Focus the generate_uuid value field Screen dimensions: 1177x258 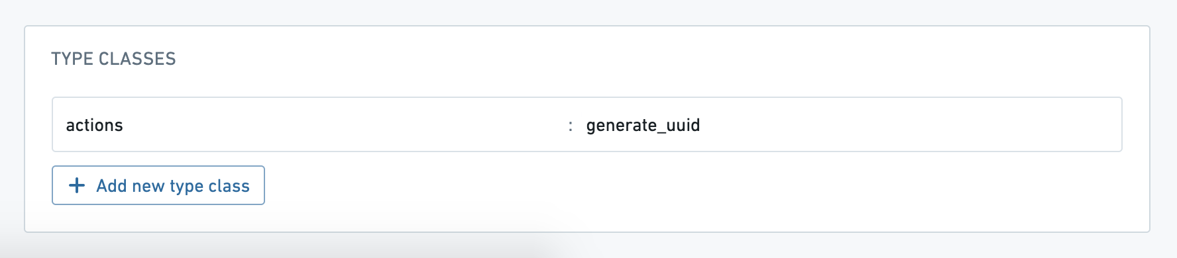847,125
